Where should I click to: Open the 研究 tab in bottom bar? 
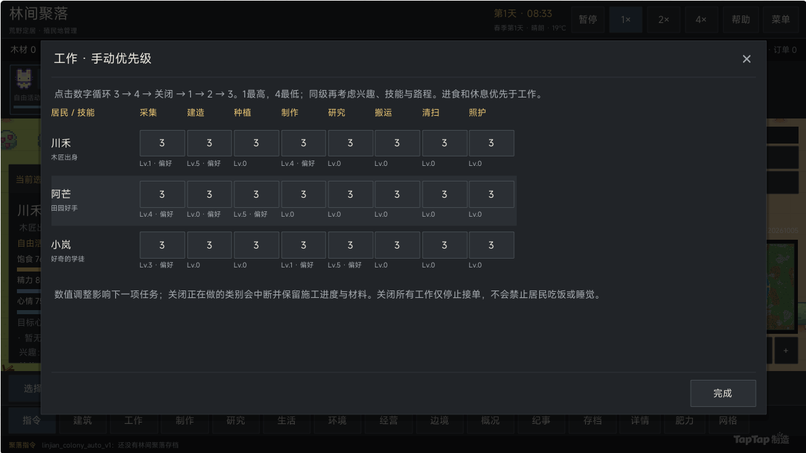point(236,420)
